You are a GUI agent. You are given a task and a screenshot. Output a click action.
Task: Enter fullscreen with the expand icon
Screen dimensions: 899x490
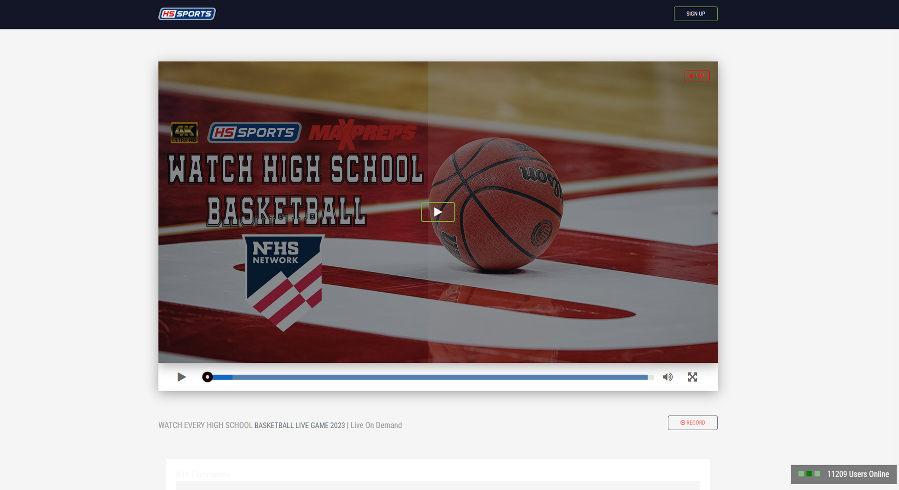click(x=692, y=377)
